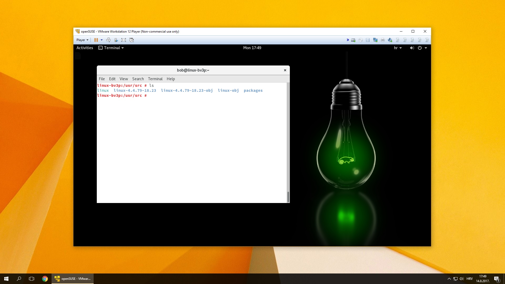Click the sound card device icon
The image size is (505, 284).
click(x=390, y=40)
